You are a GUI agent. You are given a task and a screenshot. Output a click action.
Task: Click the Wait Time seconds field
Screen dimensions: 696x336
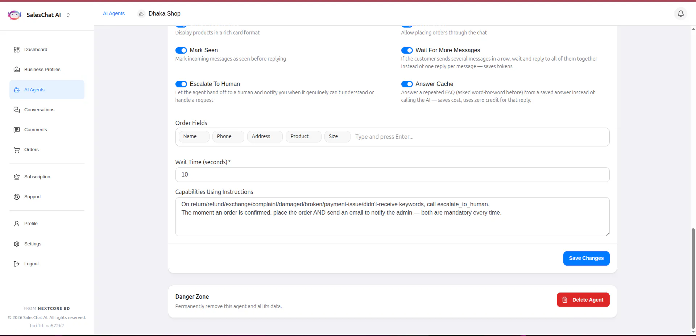(x=393, y=175)
